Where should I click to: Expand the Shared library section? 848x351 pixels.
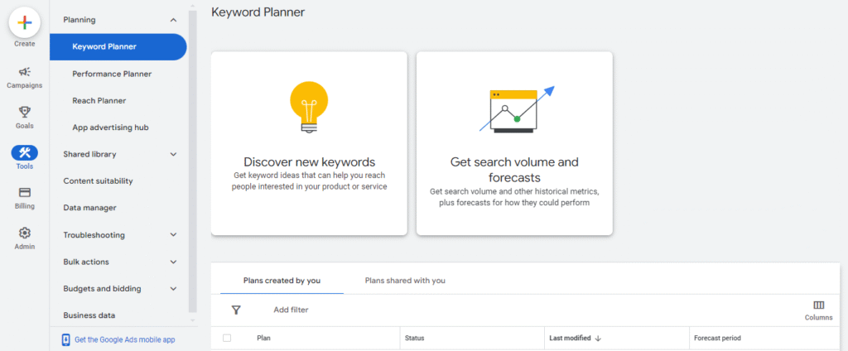click(x=173, y=154)
